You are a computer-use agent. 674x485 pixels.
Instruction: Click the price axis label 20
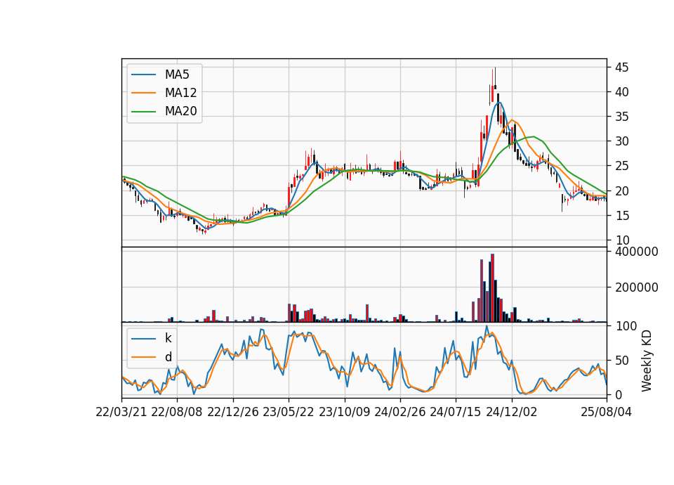[621, 190]
